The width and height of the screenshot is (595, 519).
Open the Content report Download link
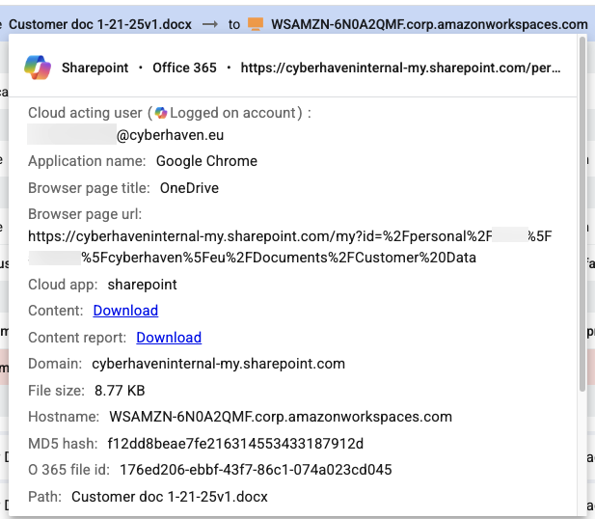[169, 338]
